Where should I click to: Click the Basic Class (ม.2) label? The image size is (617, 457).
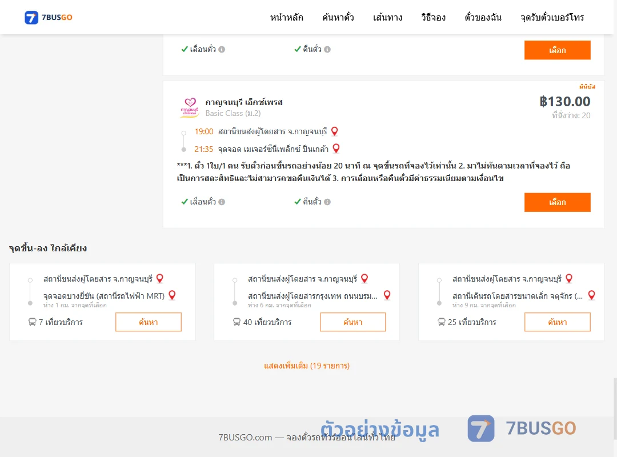(x=233, y=113)
